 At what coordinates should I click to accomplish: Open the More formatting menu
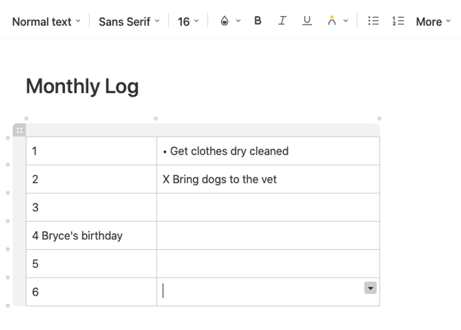(x=433, y=22)
